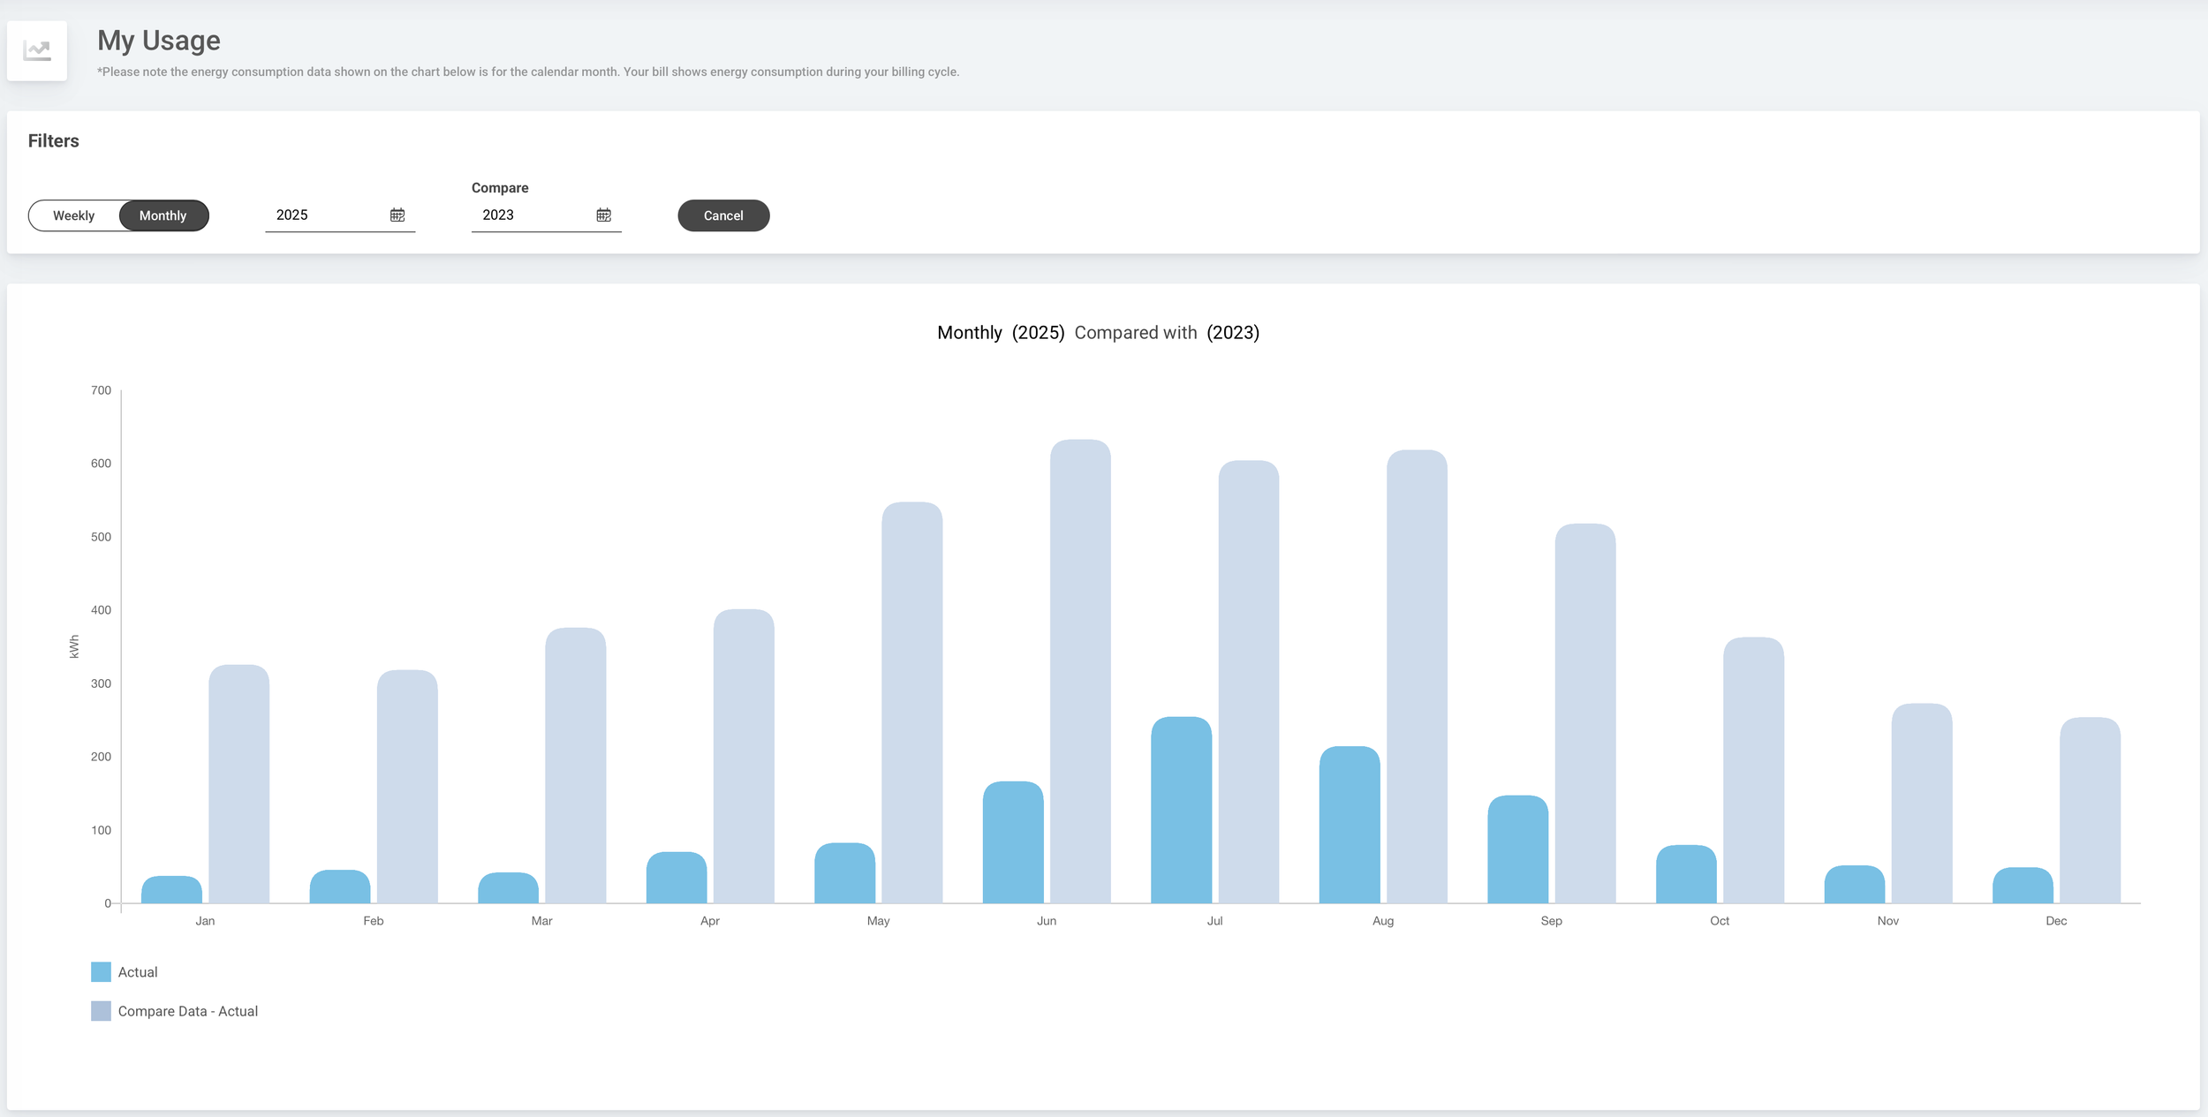This screenshot has width=2208, height=1117.
Task: Toggle the Actual series in legend
Action: pyautogui.click(x=138, y=972)
